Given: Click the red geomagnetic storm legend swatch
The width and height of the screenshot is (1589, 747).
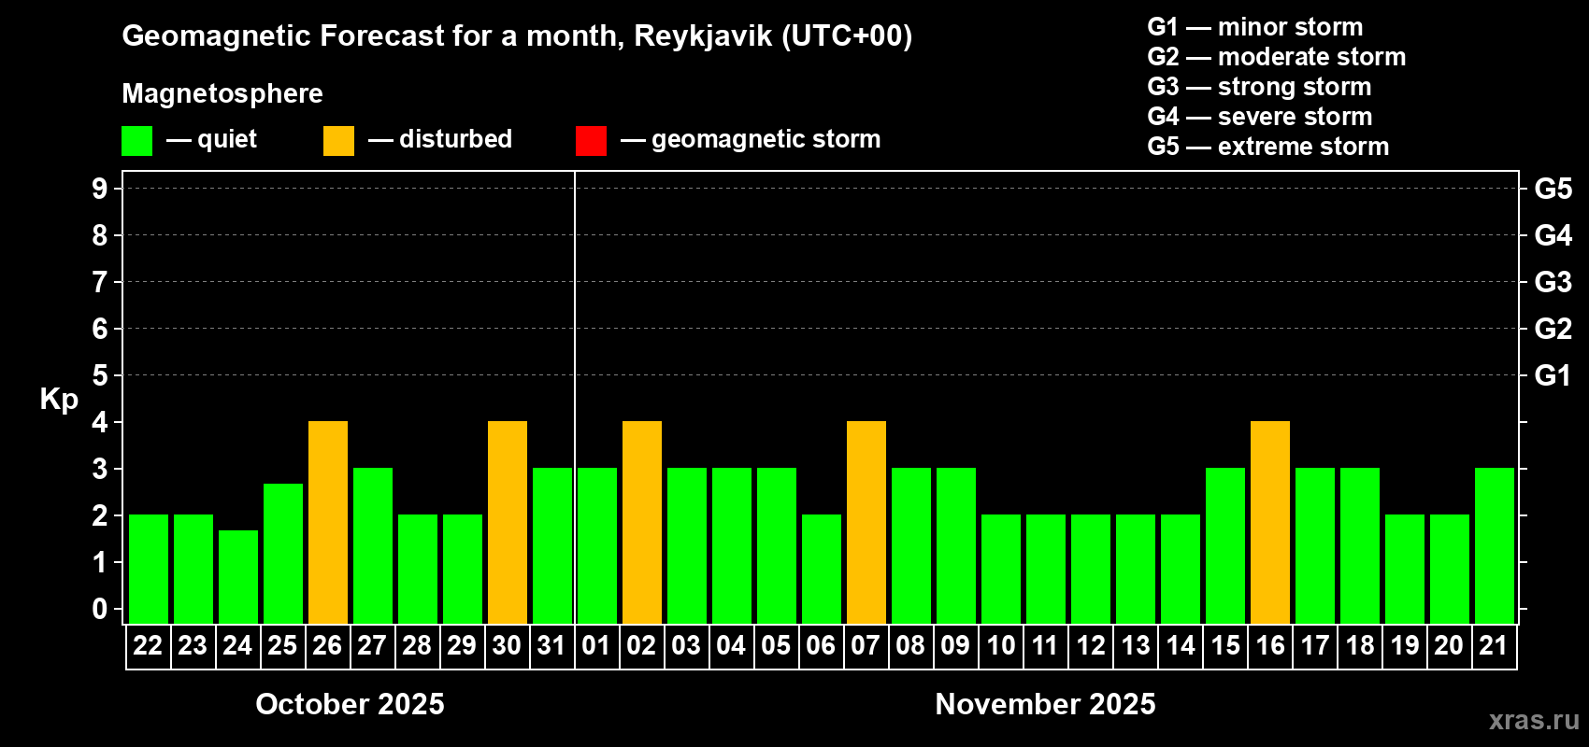Looking at the screenshot, I should [591, 141].
